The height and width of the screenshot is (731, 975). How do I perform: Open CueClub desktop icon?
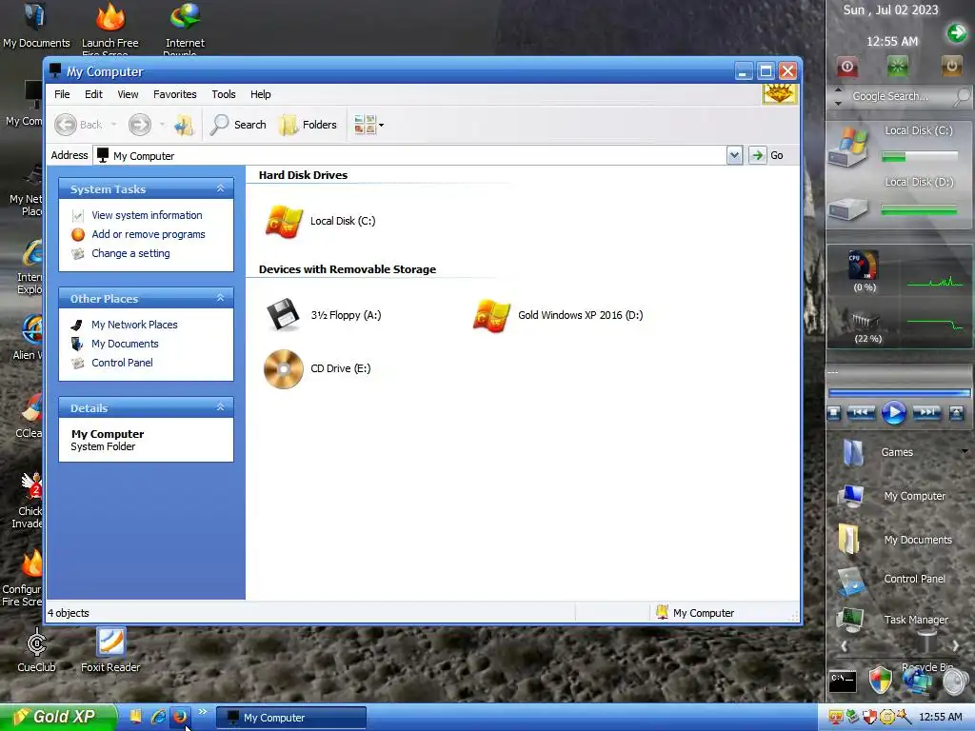pos(36,651)
